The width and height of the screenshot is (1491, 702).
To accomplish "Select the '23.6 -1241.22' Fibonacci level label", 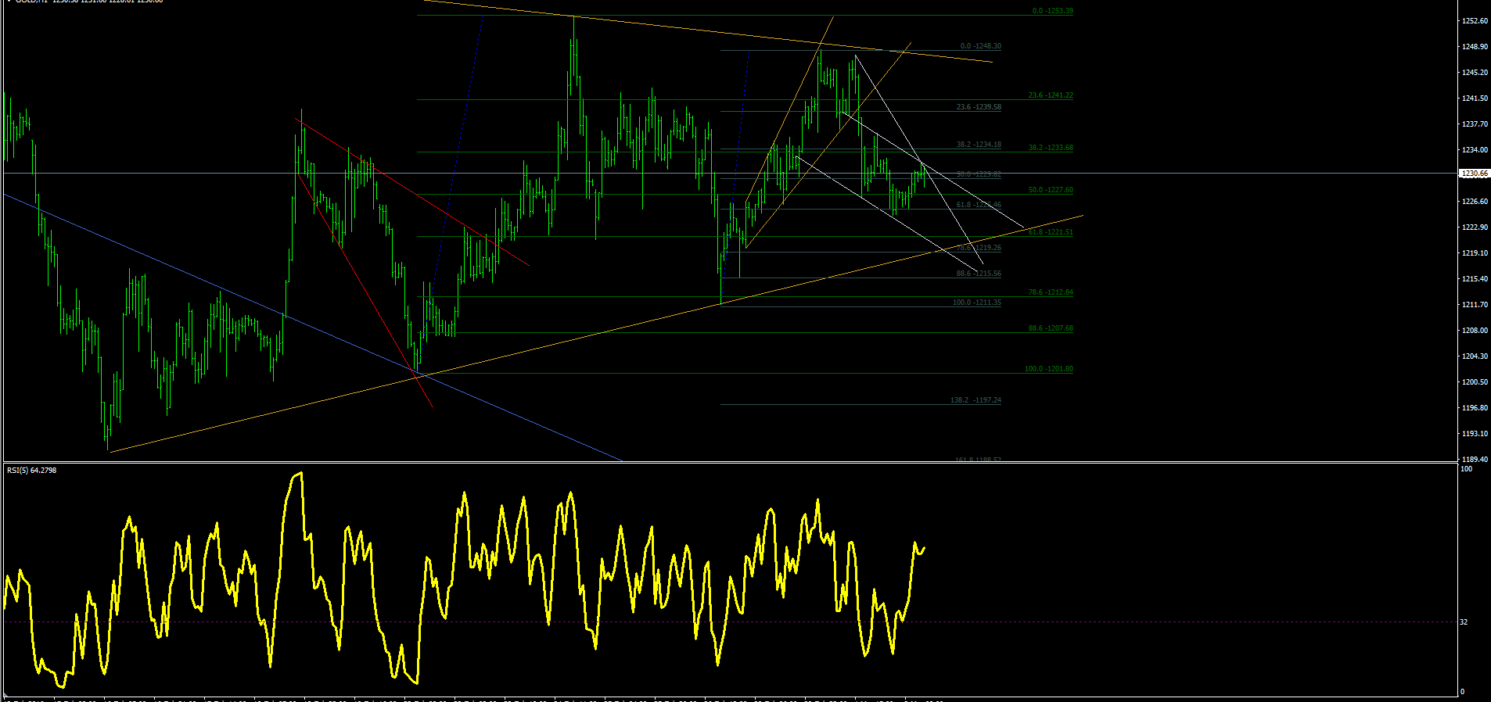I will [1051, 95].
